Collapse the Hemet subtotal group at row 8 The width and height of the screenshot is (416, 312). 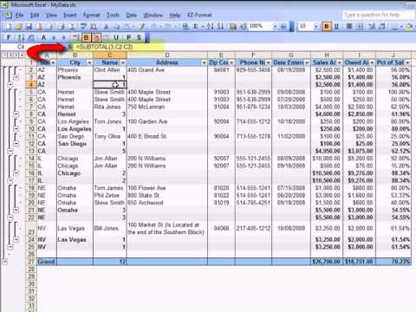16,114
